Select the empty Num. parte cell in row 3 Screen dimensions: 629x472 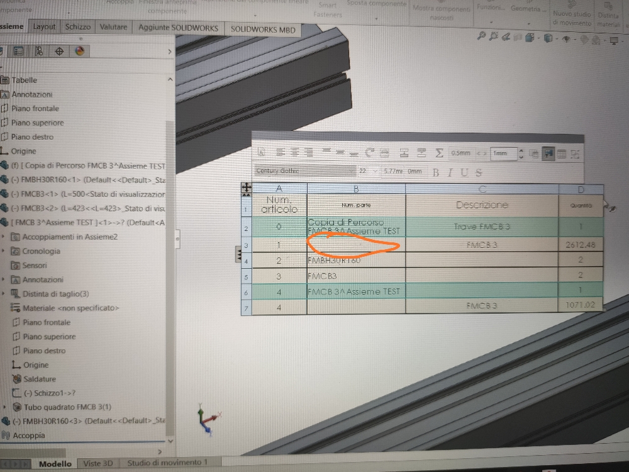tap(356, 245)
